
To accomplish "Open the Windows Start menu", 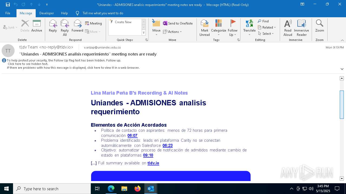I will pyautogui.click(x=6, y=189).
